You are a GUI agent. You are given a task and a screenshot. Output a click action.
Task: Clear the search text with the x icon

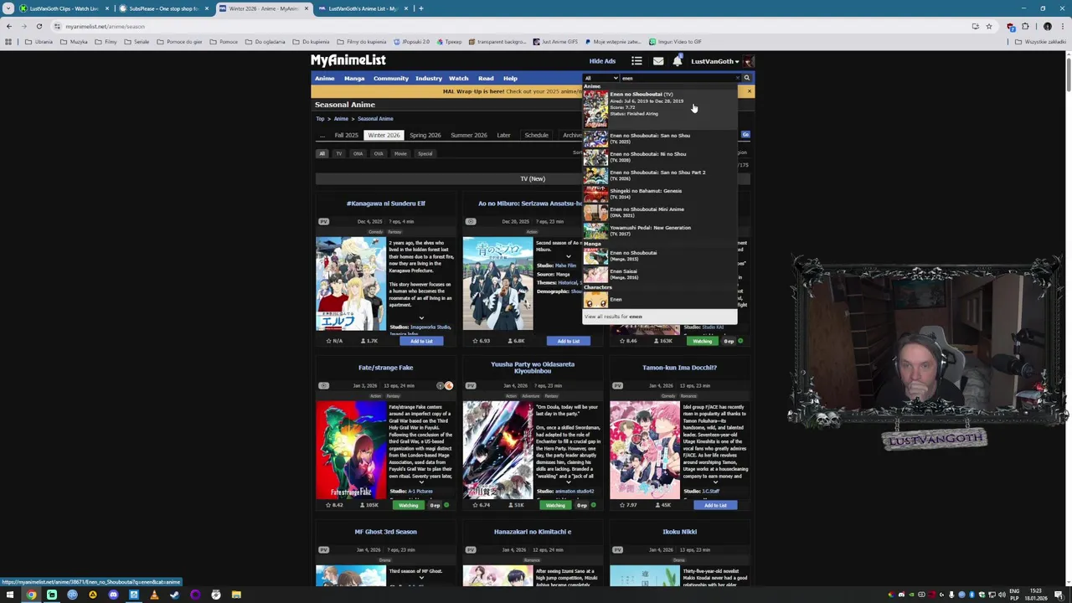[738, 78]
